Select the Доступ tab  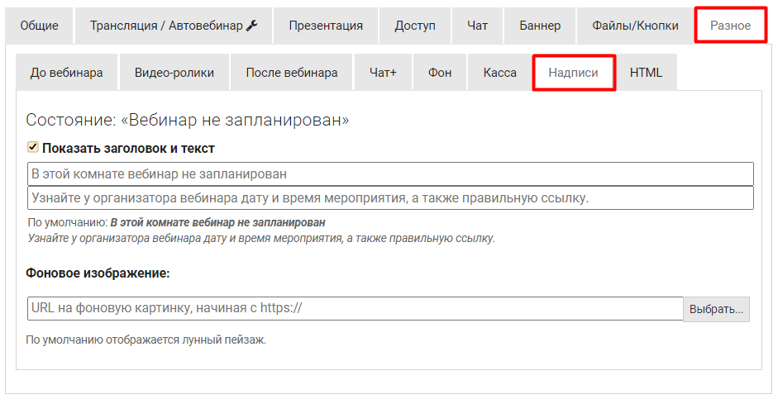tap(415, 26)
